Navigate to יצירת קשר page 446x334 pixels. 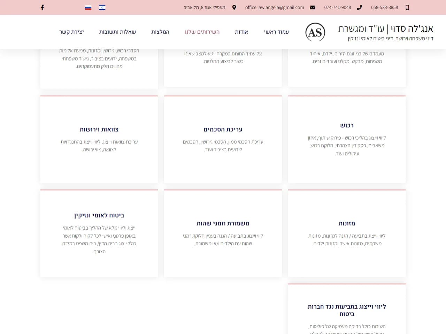pyautogui.click(x=71, y=32)
